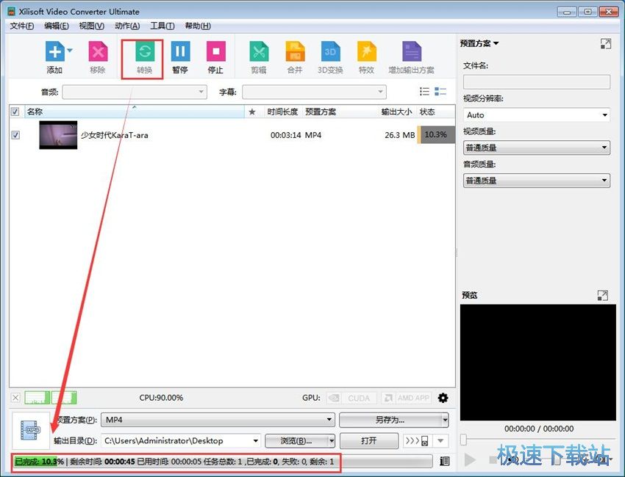
Task: Expand the preset panel with the top-right arrow icon
Action: click(x=605, y=44)
